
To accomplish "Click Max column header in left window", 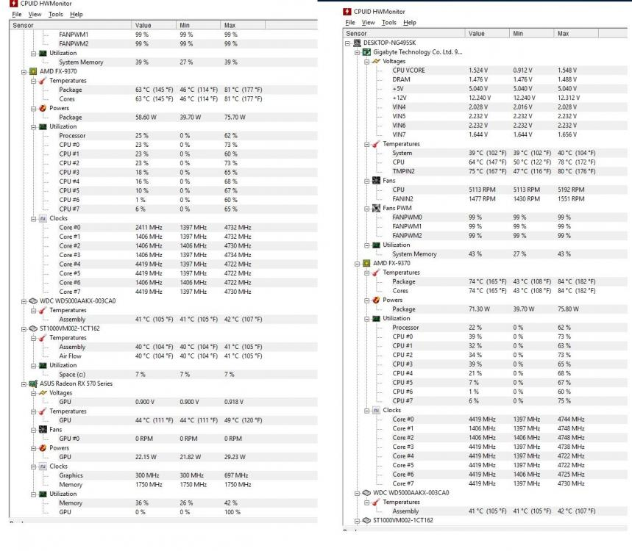I will tap(243, 25).
